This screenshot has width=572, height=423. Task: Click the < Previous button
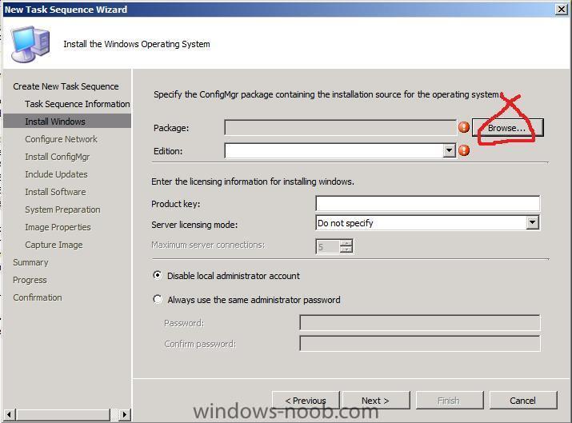(x=306, y=401)
